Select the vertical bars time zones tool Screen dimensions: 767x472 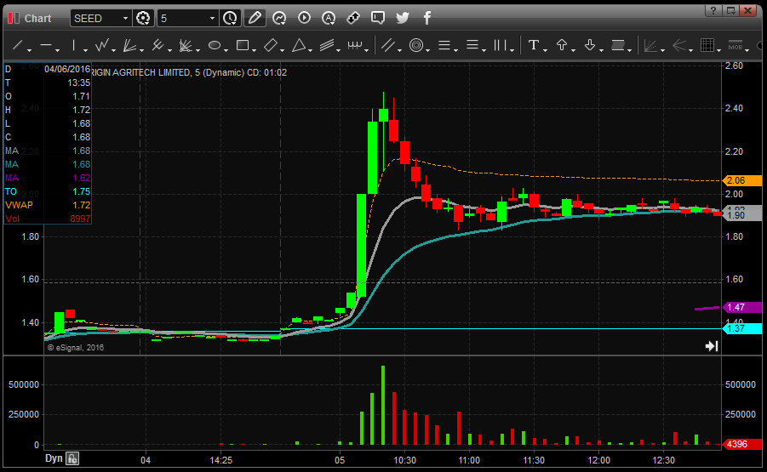(x=501, y=45)
